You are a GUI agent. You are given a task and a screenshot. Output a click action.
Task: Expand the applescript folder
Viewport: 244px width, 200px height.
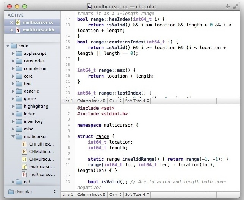click(x=14, y=53)
